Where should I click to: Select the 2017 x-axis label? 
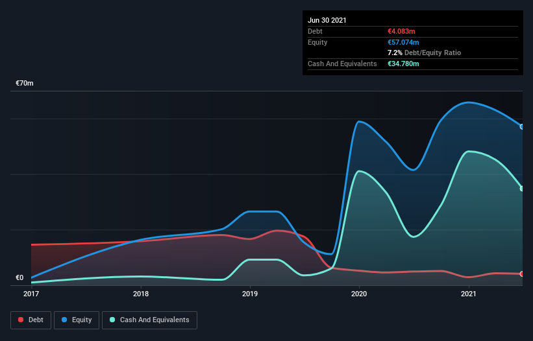[x=31, y=294]
